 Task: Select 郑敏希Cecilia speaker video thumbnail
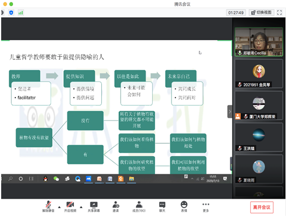pyautogui.click(x=259, y=42)
